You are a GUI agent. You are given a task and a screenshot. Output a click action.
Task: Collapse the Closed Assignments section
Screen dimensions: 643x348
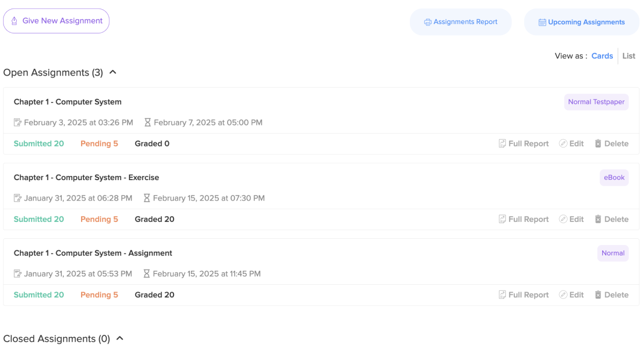tap(120, 338)
